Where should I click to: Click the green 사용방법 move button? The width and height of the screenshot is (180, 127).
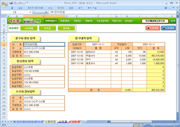29,28
